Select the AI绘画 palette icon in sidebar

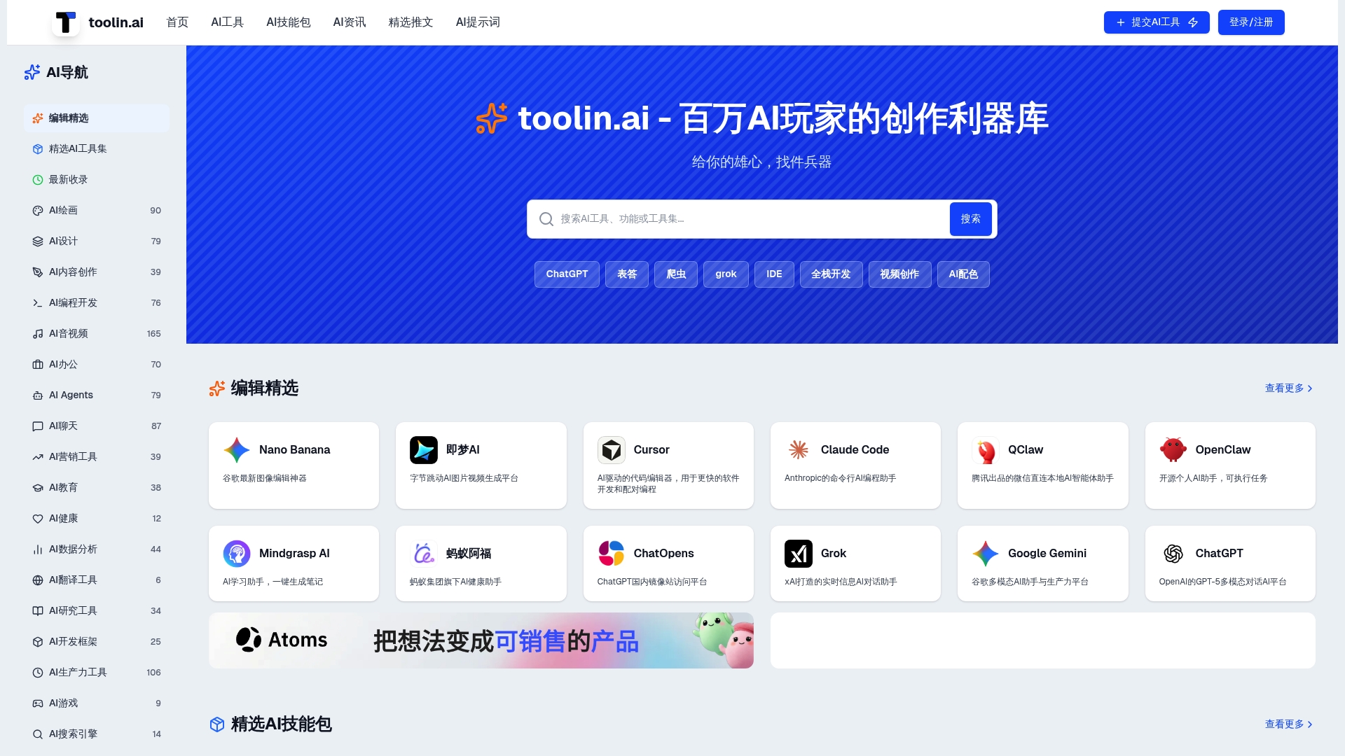coord(37,210)
